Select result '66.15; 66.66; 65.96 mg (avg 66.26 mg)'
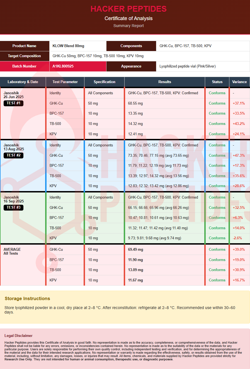The image size is (250, 369). [159, 208]
